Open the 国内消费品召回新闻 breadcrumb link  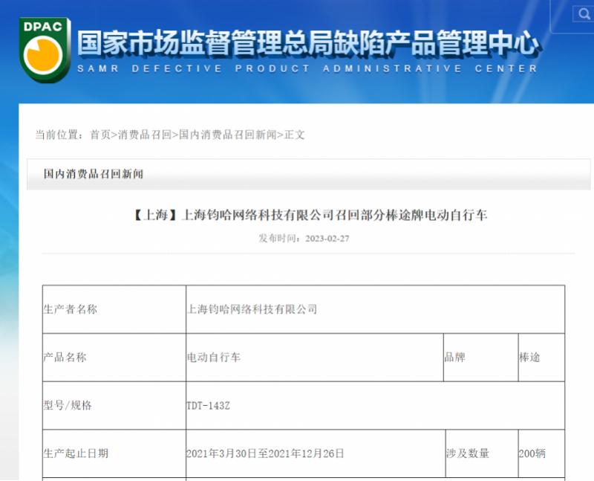point(228,135)
